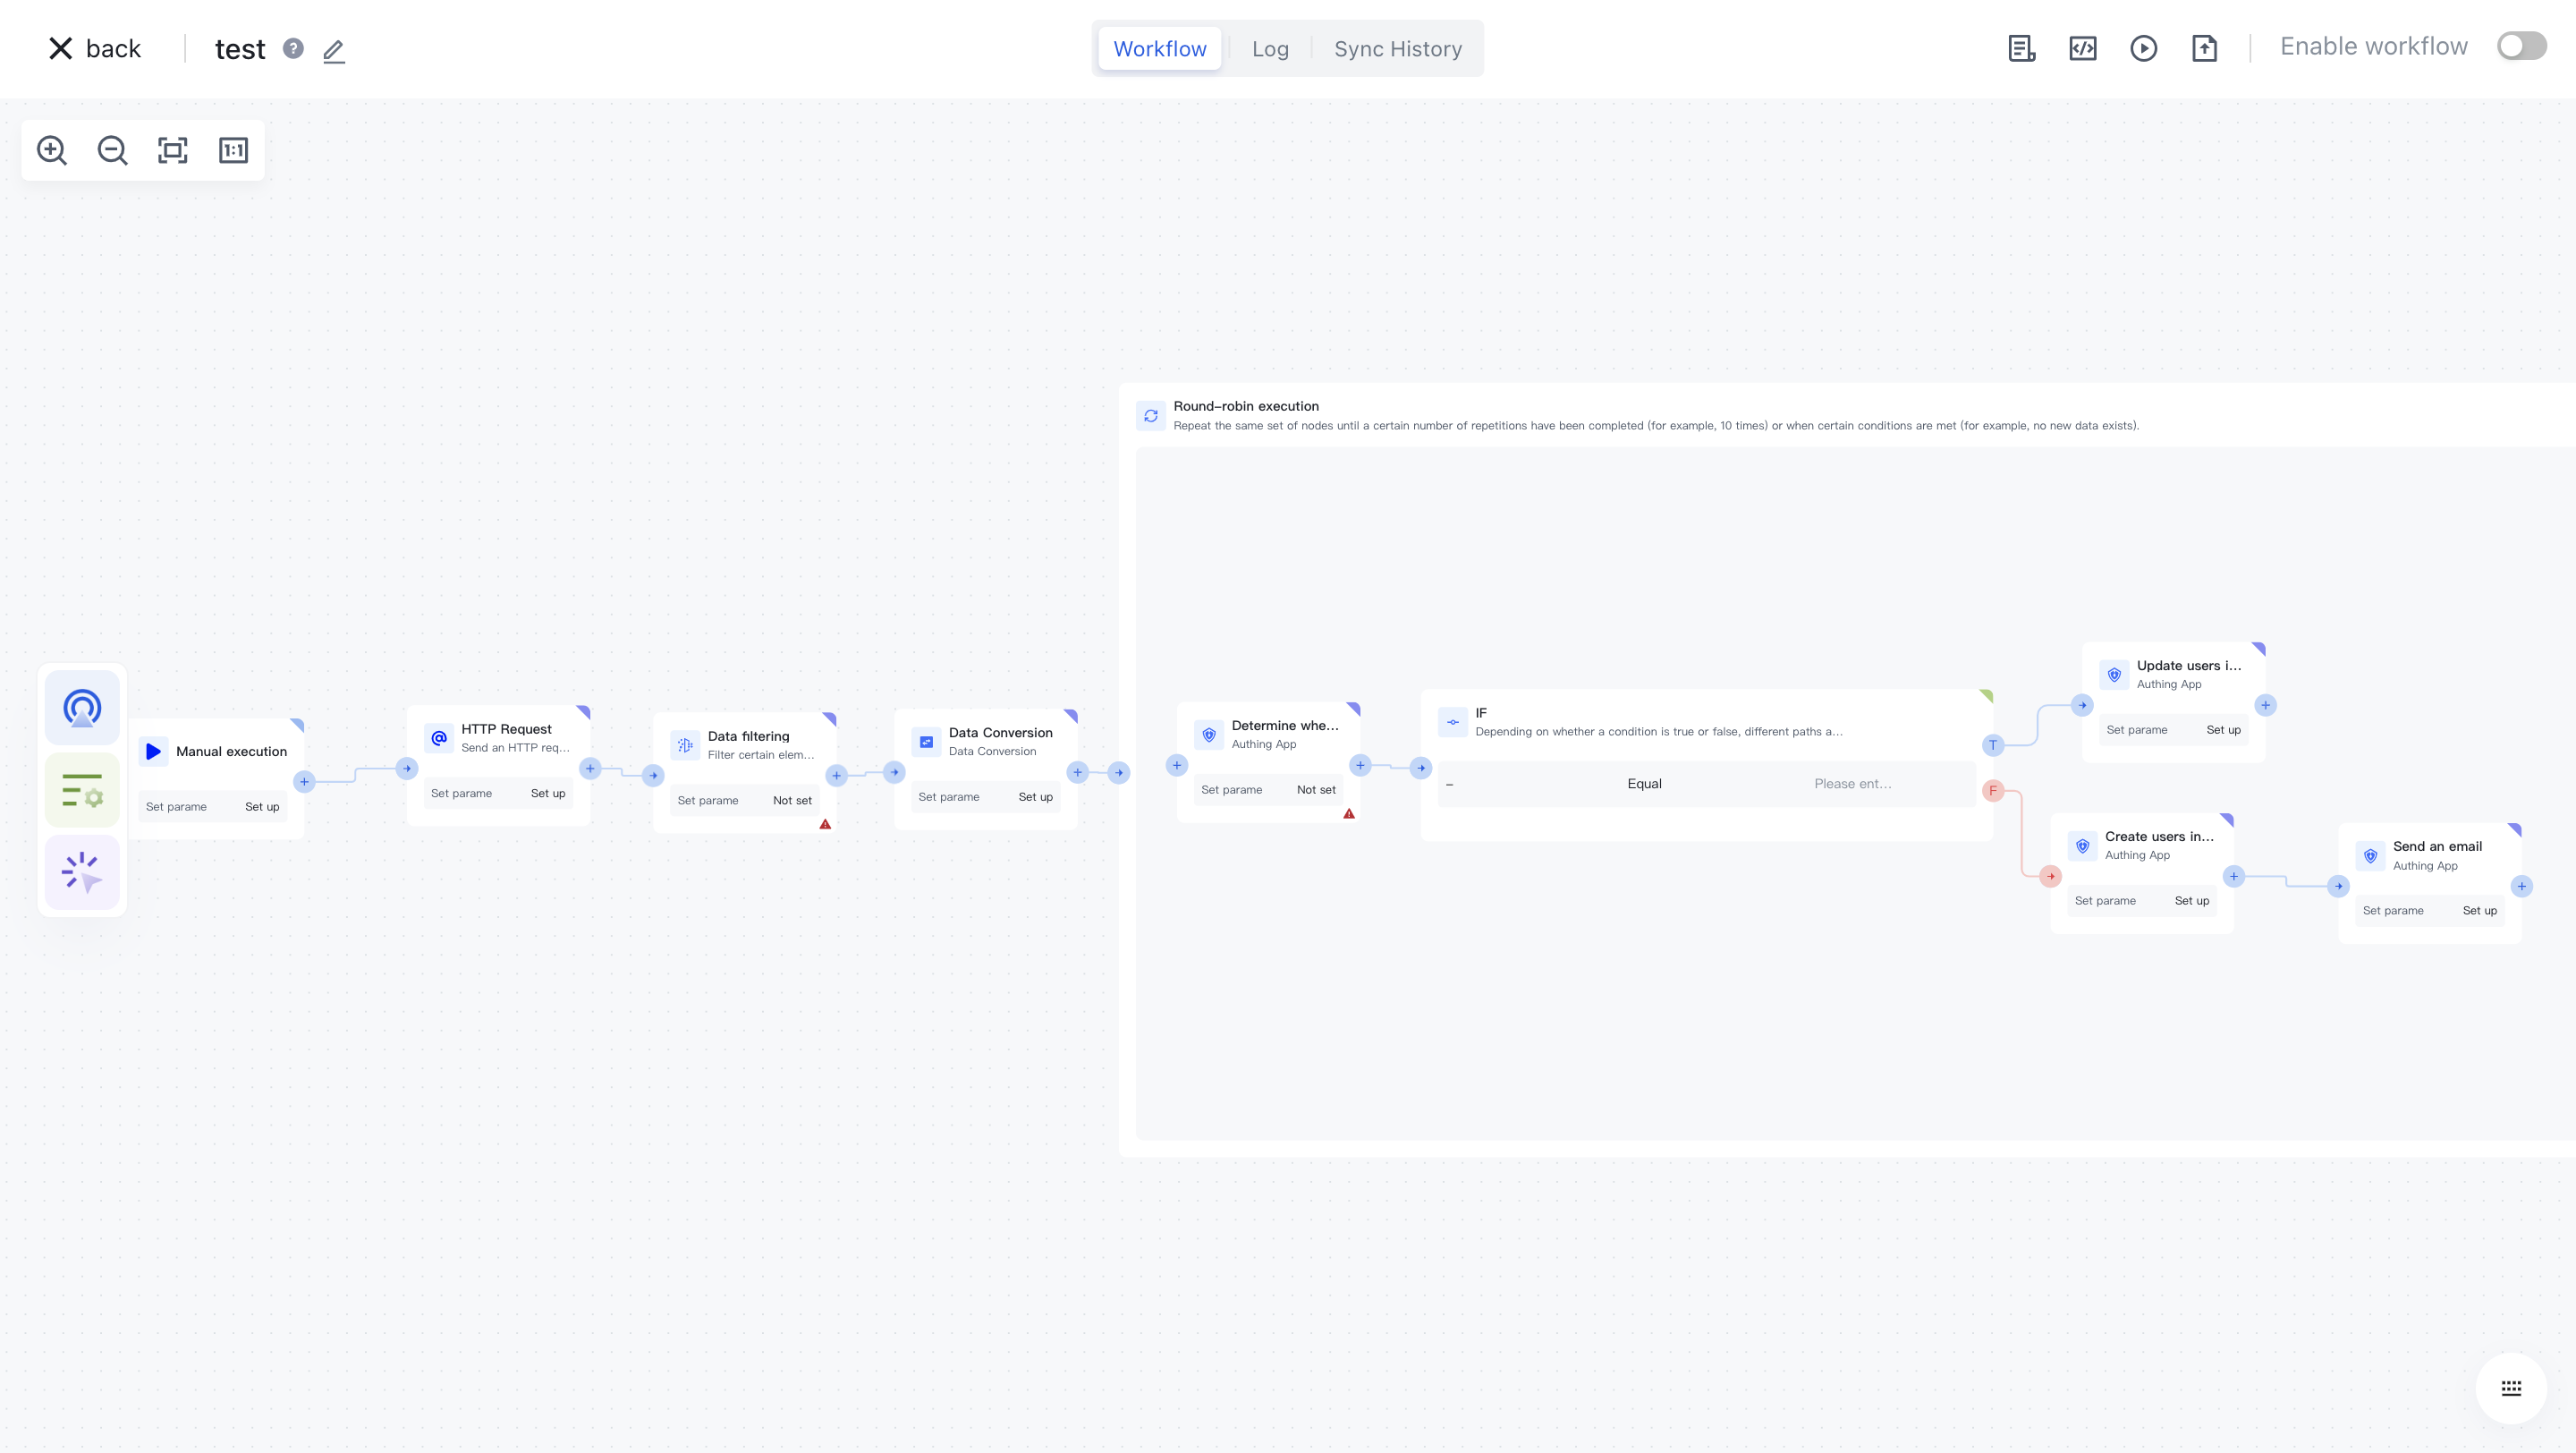The height and width of the screenshot is (1453, 2576).
Task: Click the IF node true branch T connector
Action: point(1992,745)
